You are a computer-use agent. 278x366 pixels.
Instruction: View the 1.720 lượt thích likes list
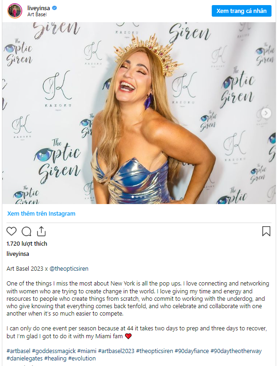27,244
